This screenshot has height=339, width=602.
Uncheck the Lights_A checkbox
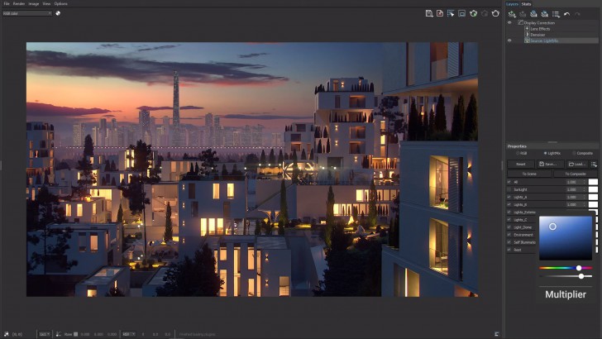[509, 197]
